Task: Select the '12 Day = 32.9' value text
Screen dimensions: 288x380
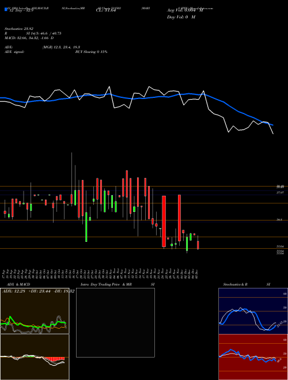Action: click(x=20, y=11)
